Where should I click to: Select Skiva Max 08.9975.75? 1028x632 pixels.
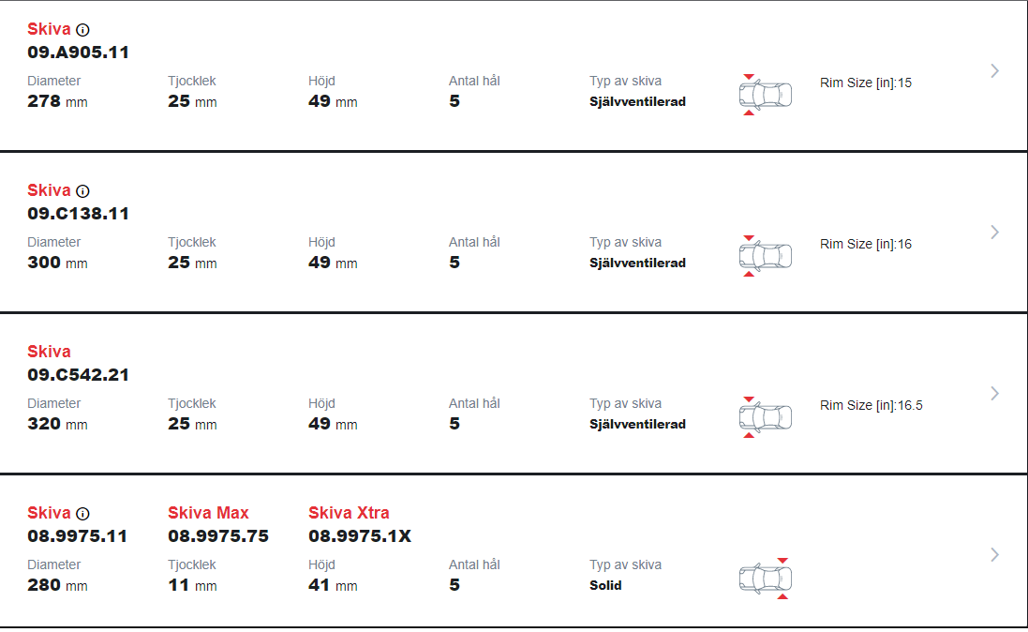coord(218,525)
